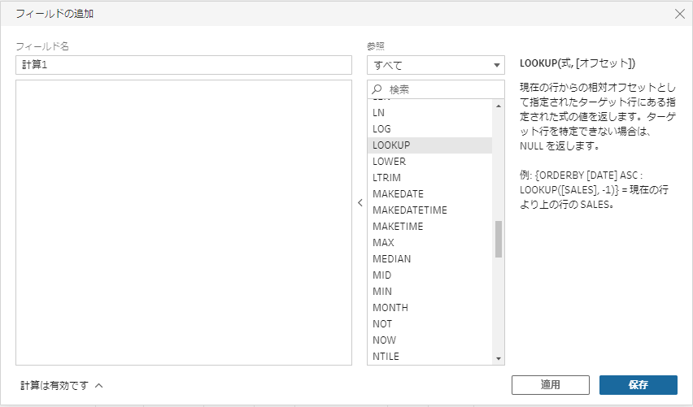
Task: Expand the 計算は有効です status chevron
Action: pyautogui.click(x=99, y=385)
